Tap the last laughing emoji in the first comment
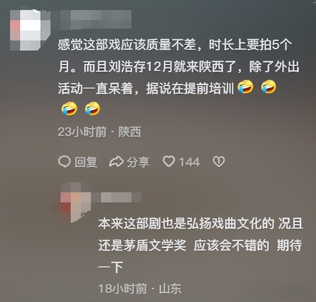The width and height of the screenshot is (316, 302). pos(93,108)
